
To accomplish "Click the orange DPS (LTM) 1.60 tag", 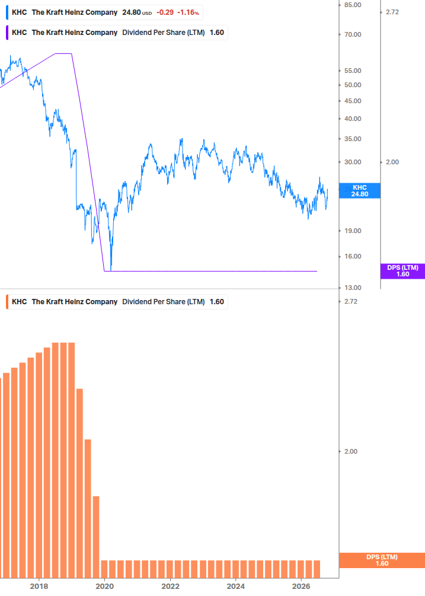I will point(382,560).
